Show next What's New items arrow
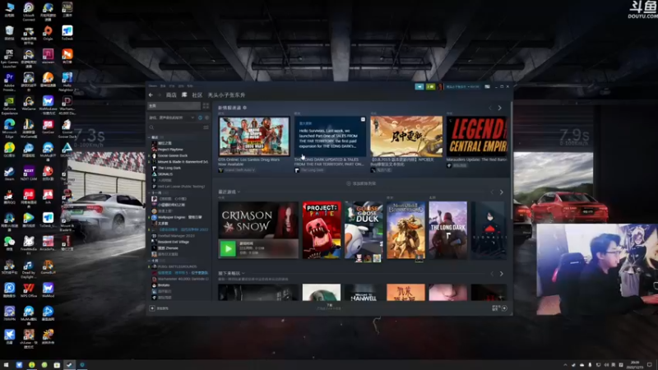The width and height of the screenshot is (658, 370). click(x=500, y=108)
